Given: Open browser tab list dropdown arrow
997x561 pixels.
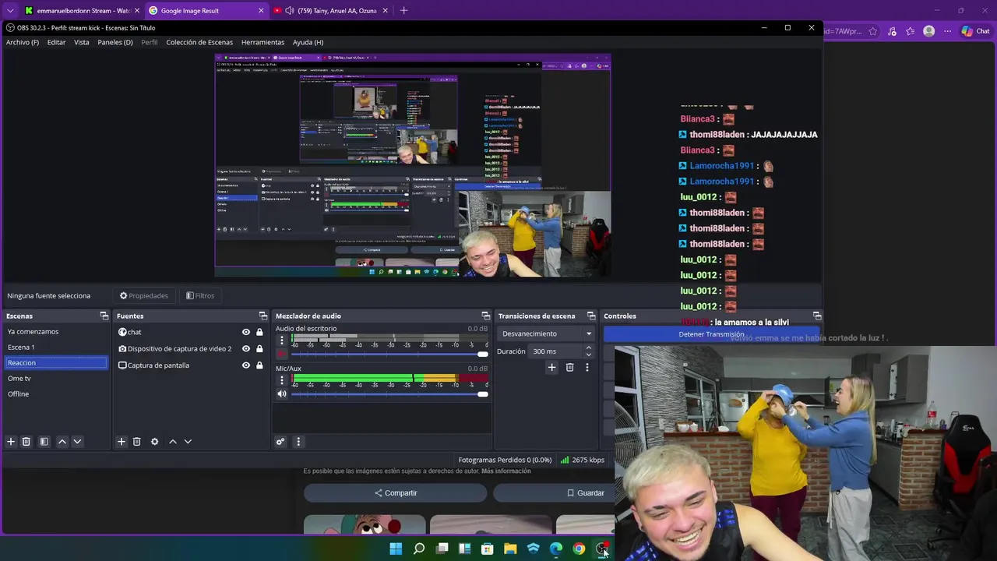Looking at the screenshot, I should (x=10, y=10).
